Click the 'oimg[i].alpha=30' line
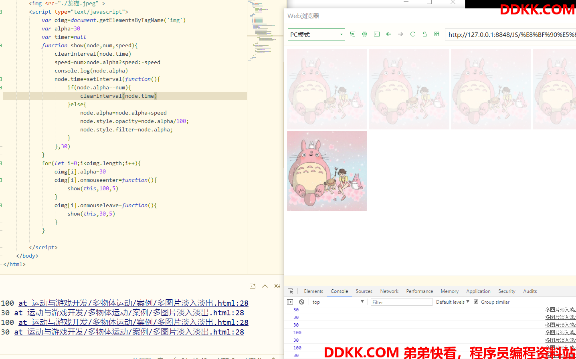The height and width of the screenshot is (359, 576). 80,172
